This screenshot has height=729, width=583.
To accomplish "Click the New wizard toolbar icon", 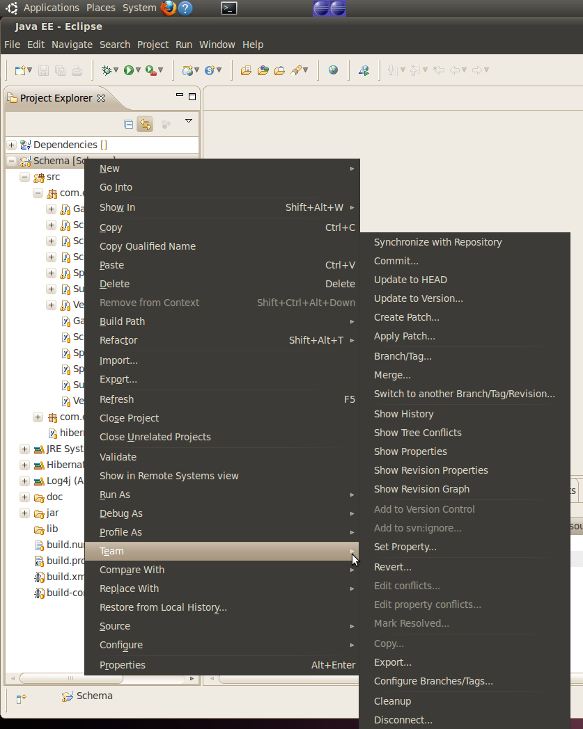I will [20, 70].
